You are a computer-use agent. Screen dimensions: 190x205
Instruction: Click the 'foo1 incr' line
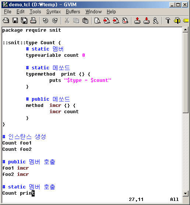point(15,168)
